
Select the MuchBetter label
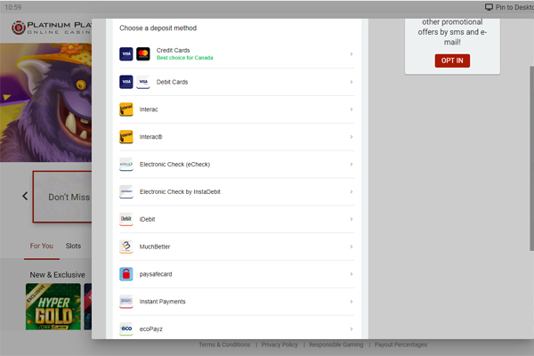click(155, 247)
